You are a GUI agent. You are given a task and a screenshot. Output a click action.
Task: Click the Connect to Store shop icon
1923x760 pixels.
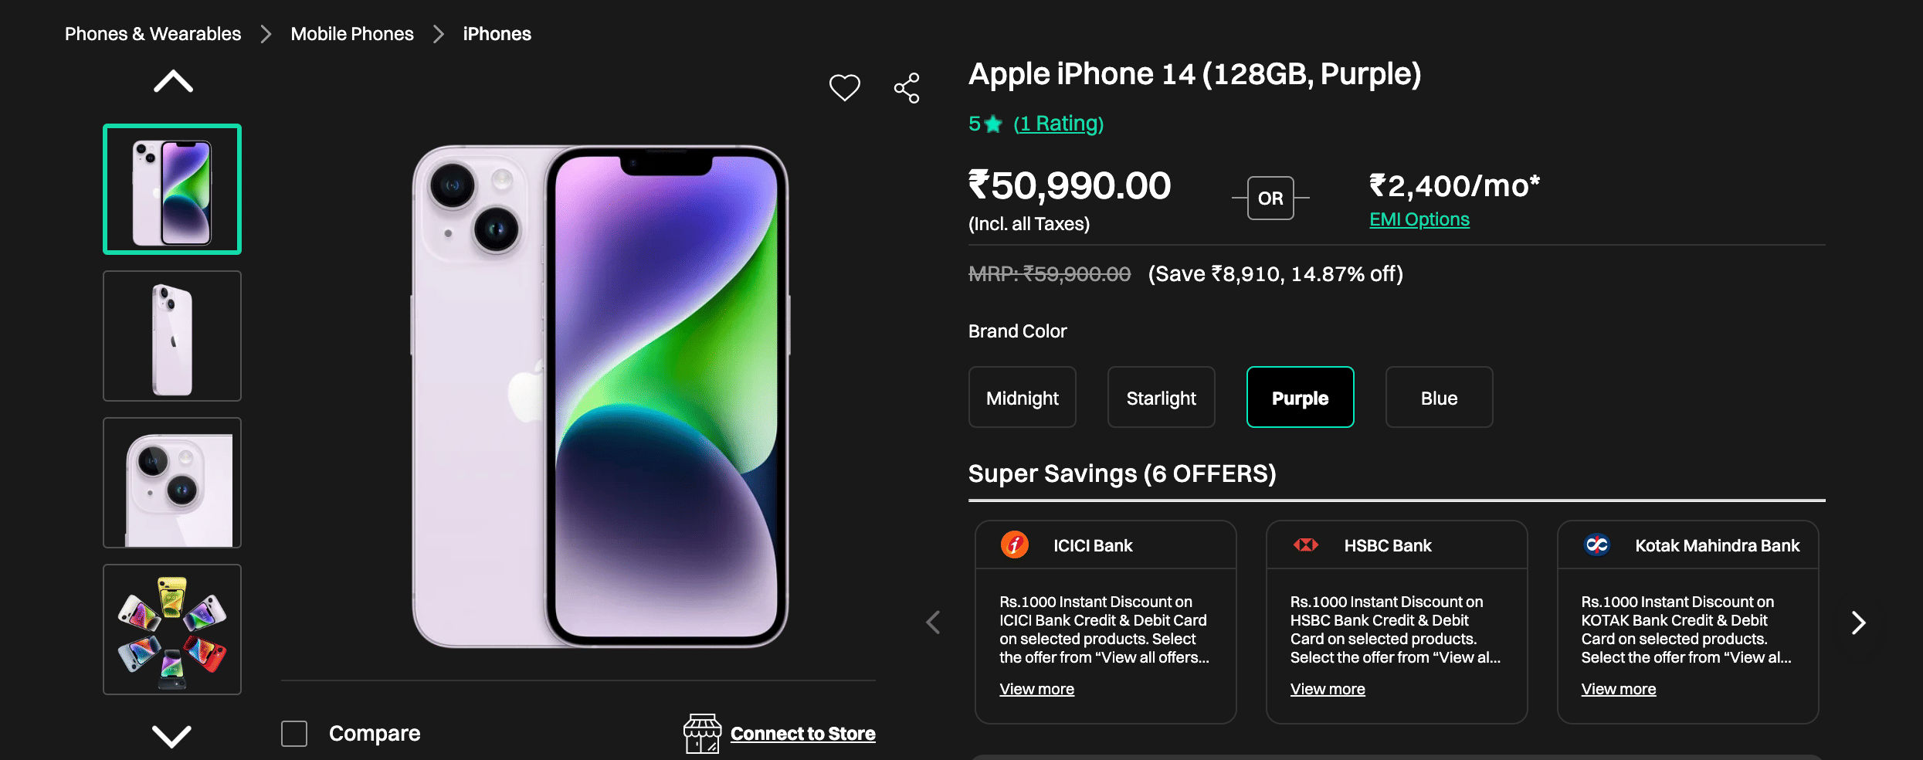pyautogui.click(x=702, y=733)
